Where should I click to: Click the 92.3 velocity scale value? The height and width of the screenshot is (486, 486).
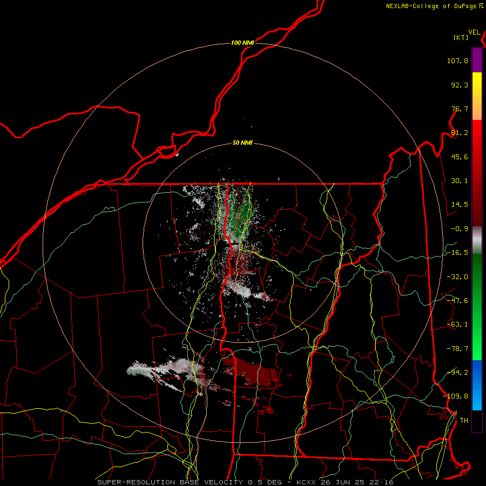[460, 85]
